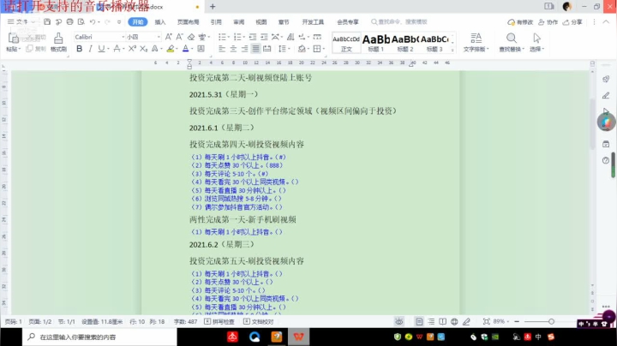617x346 pixels.
Task: Click the 有修改 cloud status button
Action: tap(520, 22)
